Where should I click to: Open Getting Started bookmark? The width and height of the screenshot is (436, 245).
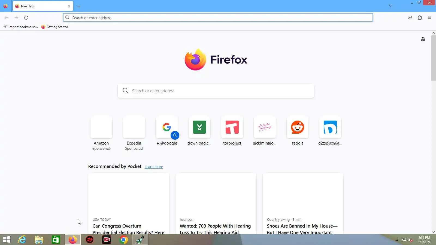tap(55, 27)
